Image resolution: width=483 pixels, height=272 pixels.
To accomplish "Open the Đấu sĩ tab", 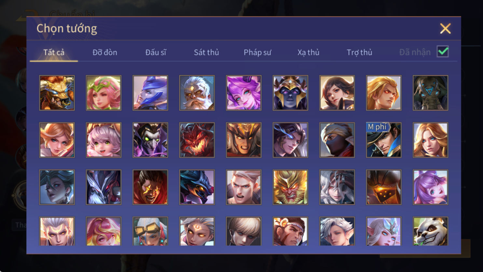I will [x=156, y=52].
